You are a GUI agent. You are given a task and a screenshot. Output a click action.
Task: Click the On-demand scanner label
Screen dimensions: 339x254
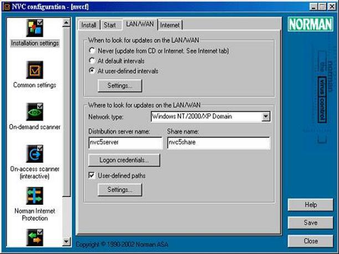click(x=35, y=127)
